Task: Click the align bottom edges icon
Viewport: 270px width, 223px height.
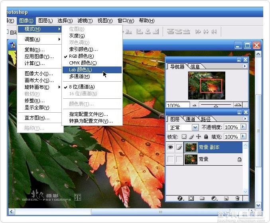Action: pos(129,31)
